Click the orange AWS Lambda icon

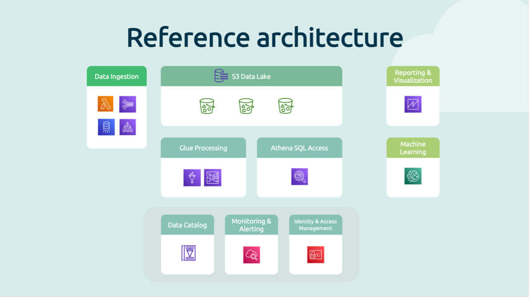coord(105,104)
